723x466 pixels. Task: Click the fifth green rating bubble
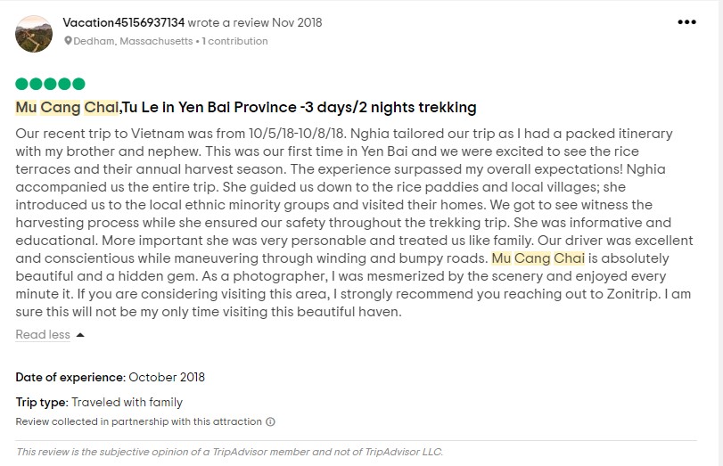[78, 84]
